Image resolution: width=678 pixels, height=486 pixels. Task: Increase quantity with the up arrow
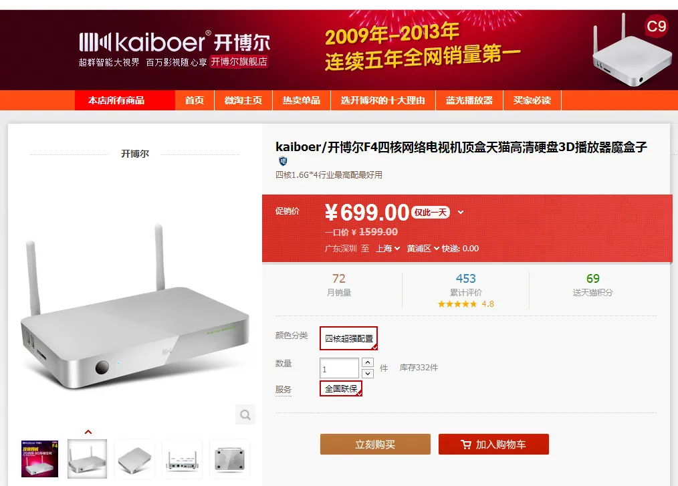pyautogui.click(x=368, y=362)
